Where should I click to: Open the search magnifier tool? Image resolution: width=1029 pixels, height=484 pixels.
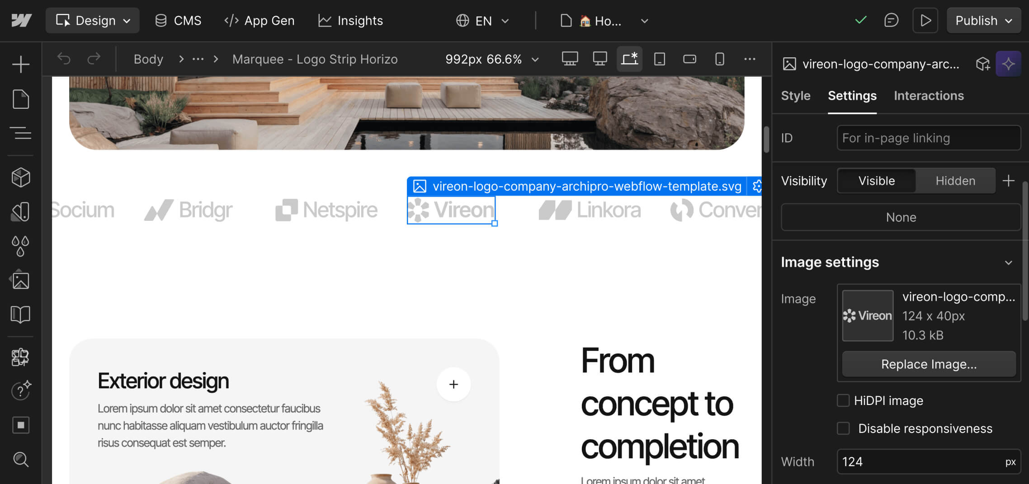pos(21,459)
